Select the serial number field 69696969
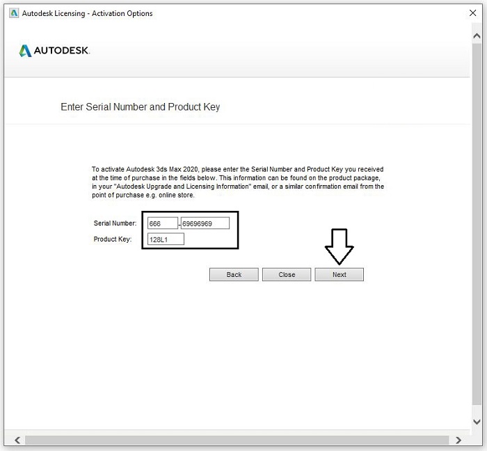This screenshot has height=451, width=487. [x=205, y=223]
